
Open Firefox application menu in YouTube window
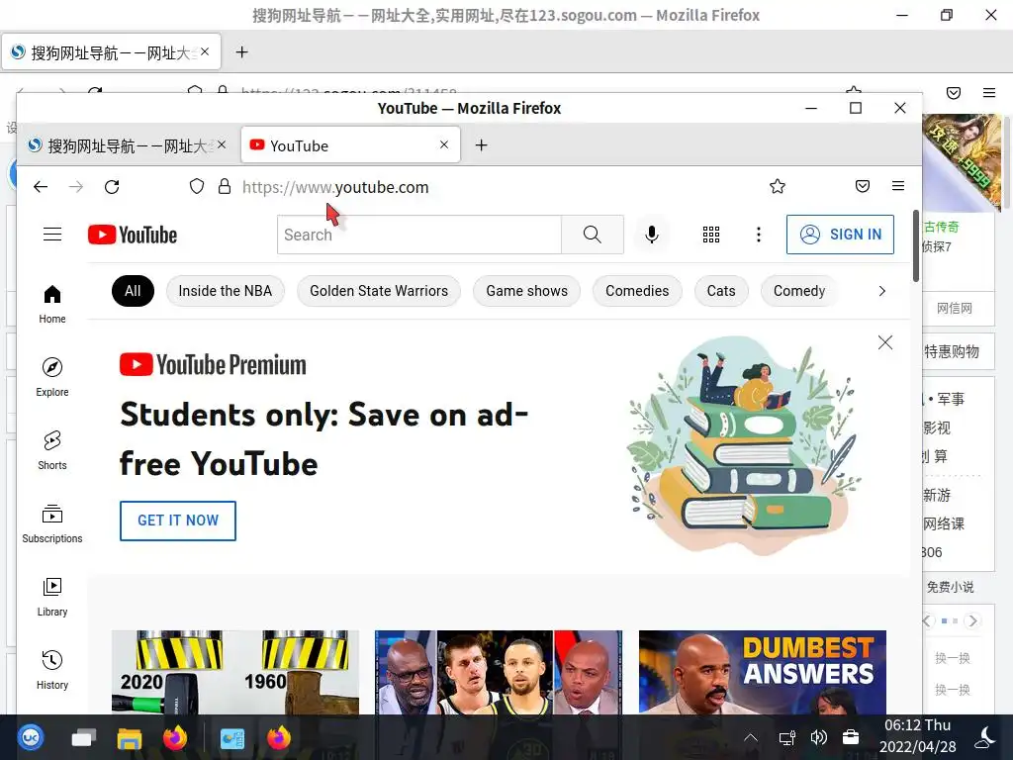pos(898,186)
